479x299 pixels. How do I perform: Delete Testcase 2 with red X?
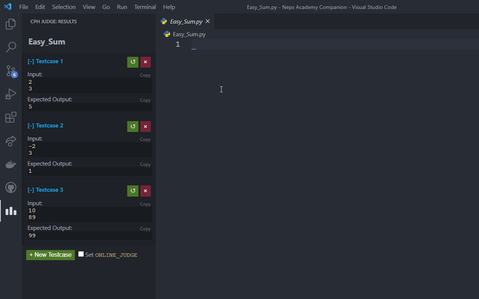[x=146, y=126]
